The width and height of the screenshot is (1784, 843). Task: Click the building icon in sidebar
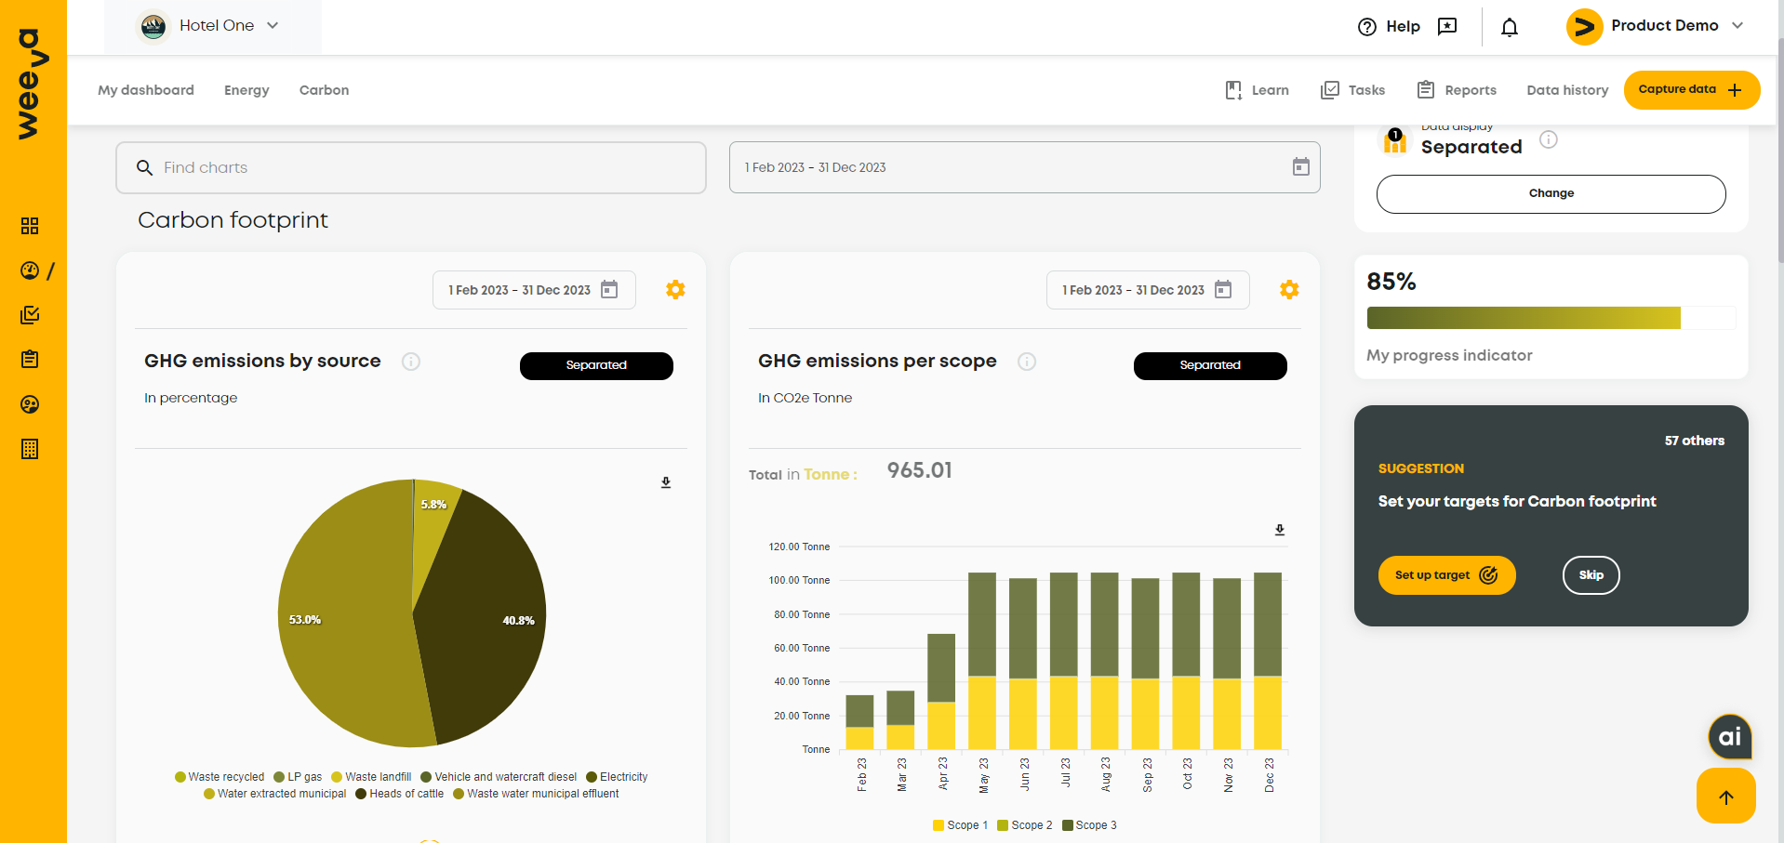(30, 449)
